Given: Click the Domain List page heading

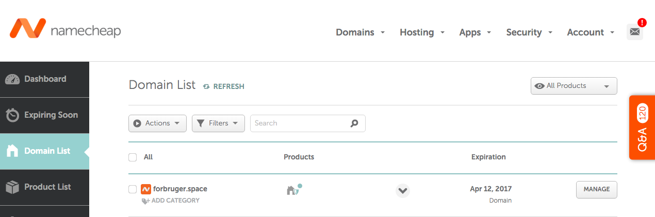Looking at the screenshot, I should coord(162,85).
